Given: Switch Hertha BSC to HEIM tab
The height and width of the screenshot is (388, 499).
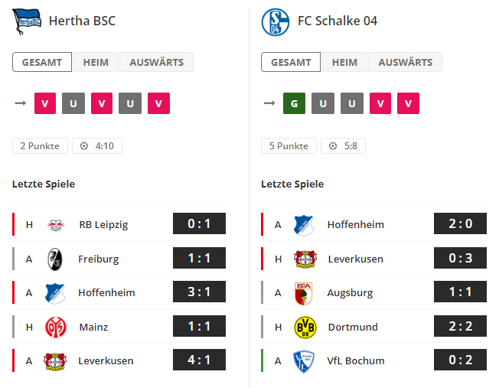Looking at the screenshot, I should click(x=96, y=62).
